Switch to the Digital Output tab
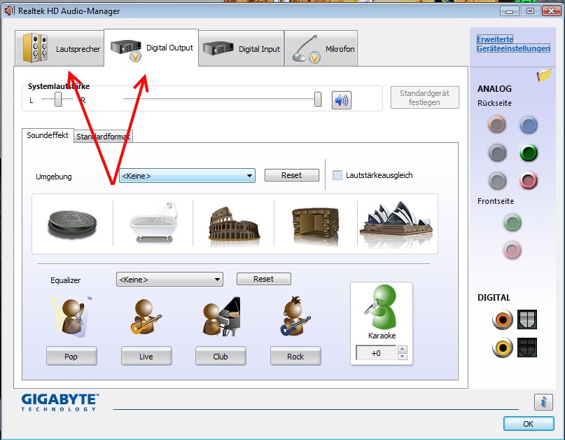 tap(151, 48)
